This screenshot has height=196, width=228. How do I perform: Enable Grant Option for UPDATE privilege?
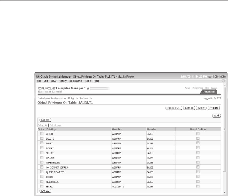click(198, 157)
